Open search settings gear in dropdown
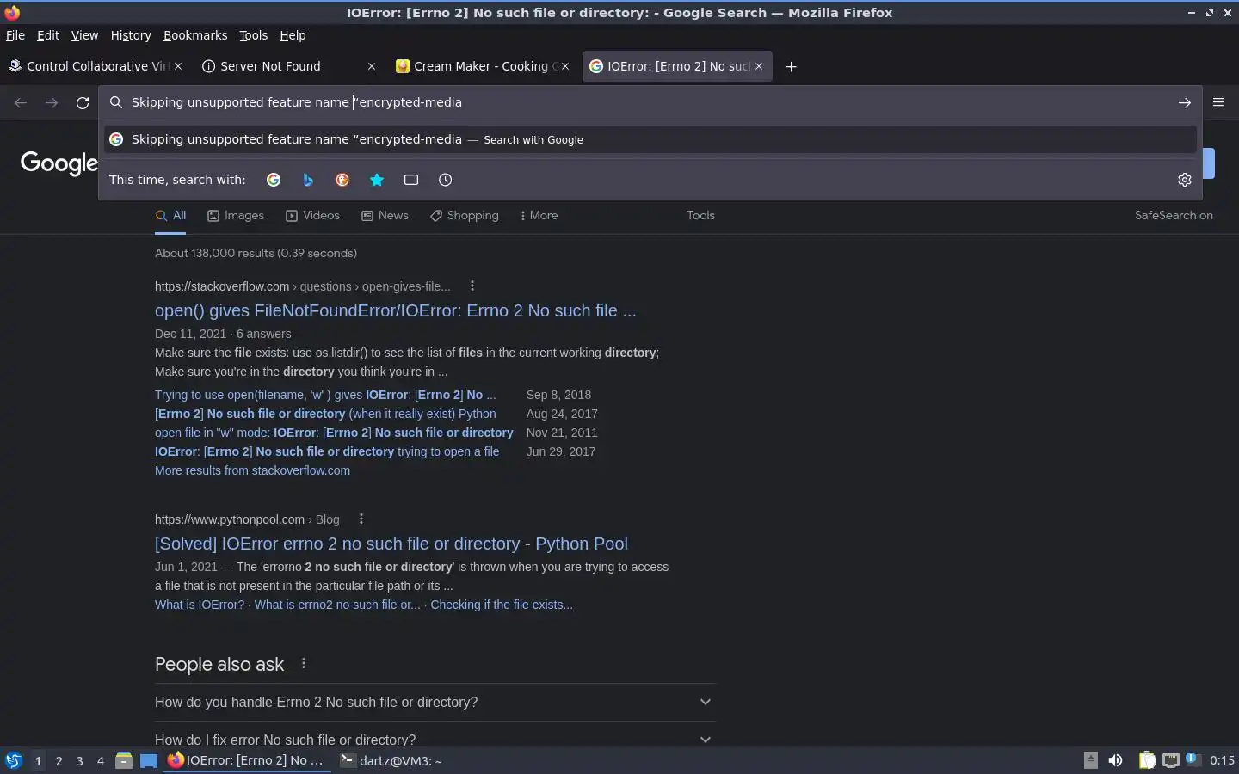This screenshot has height=774, width=1239. coord(1185,180)
